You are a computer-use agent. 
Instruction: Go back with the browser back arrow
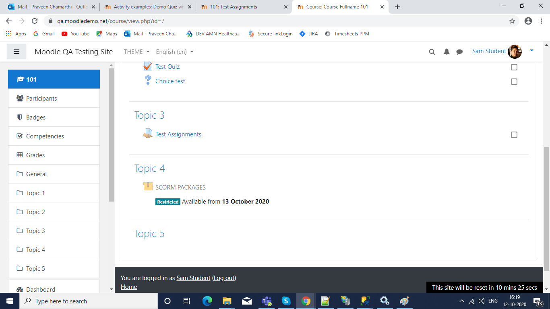[9, 21]
